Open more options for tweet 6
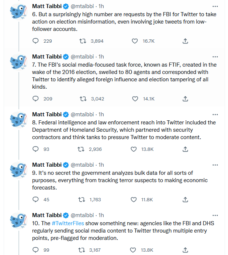This screenshot has width=228, height=255. click(215, 6)
